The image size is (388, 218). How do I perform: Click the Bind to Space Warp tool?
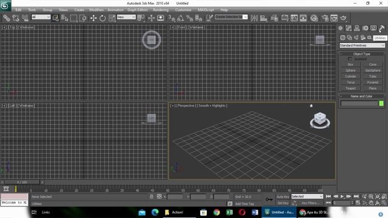[25, 18]
